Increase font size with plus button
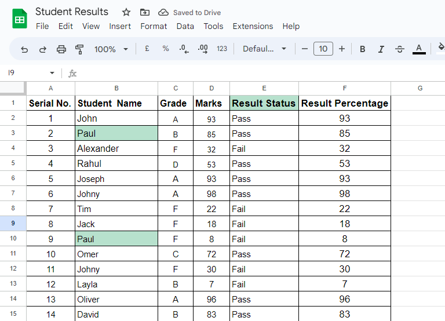 click(342, 49)
